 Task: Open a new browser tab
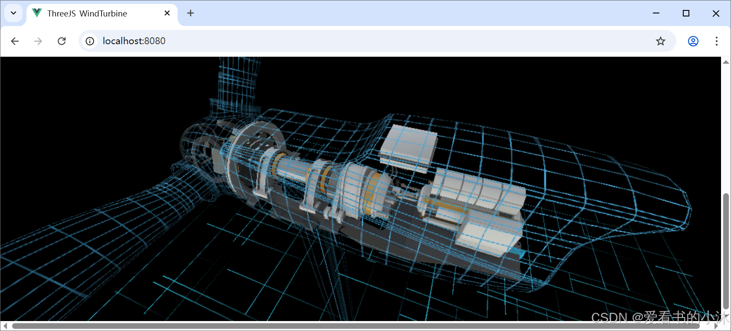click(x=191, y=13)
